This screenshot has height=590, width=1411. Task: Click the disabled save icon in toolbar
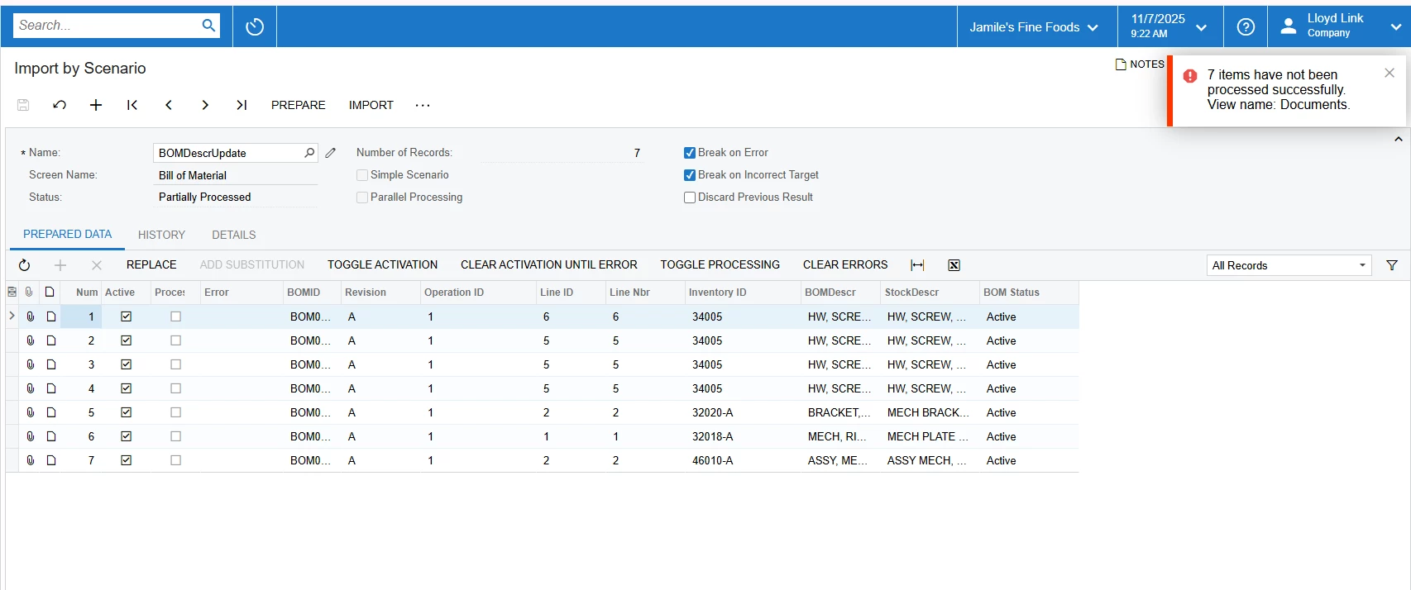tap(23, 105)
